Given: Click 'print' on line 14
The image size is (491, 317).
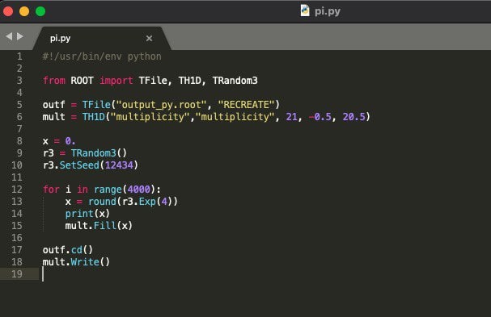Looking at the screenshot, I should pyautogui.click(x=79, y=214).
